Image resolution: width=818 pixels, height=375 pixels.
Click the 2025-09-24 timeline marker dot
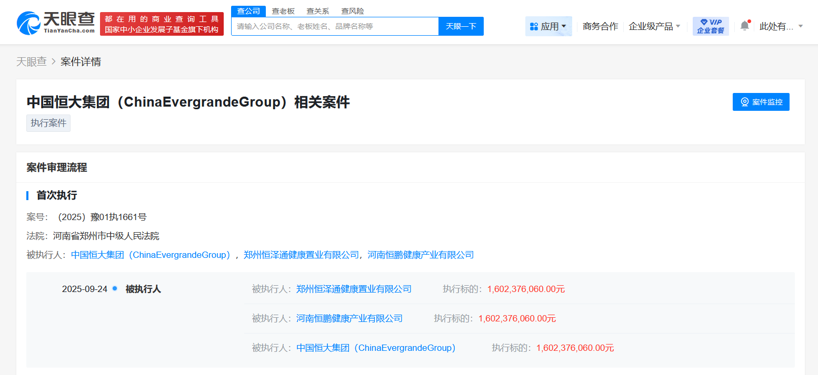click(x=115, y=288)
